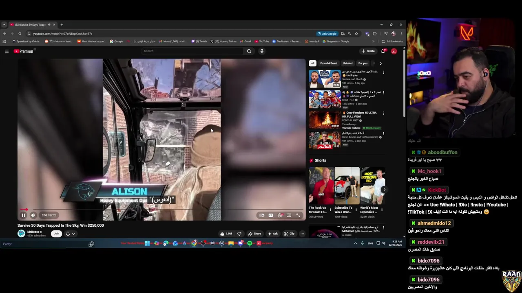Open options for the Karim Ibrahim video
The width and height of the screenshot is (522, 293).
[383, 133]
